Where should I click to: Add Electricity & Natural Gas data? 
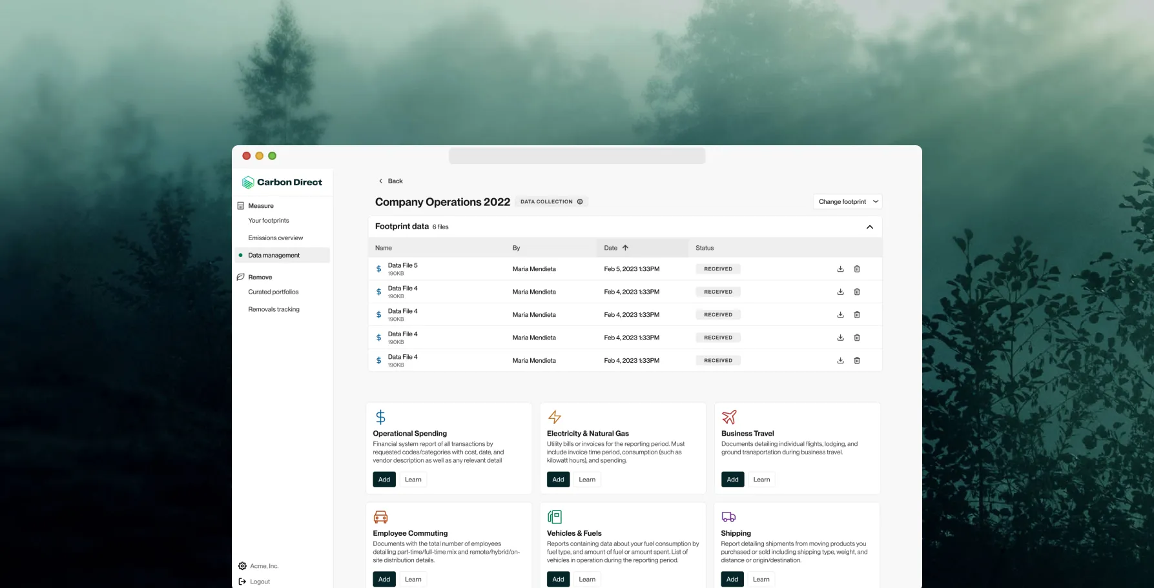(559, 480)
